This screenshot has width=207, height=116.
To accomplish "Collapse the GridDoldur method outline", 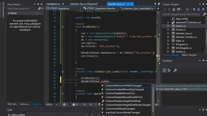I will click(x=62, y=27).
